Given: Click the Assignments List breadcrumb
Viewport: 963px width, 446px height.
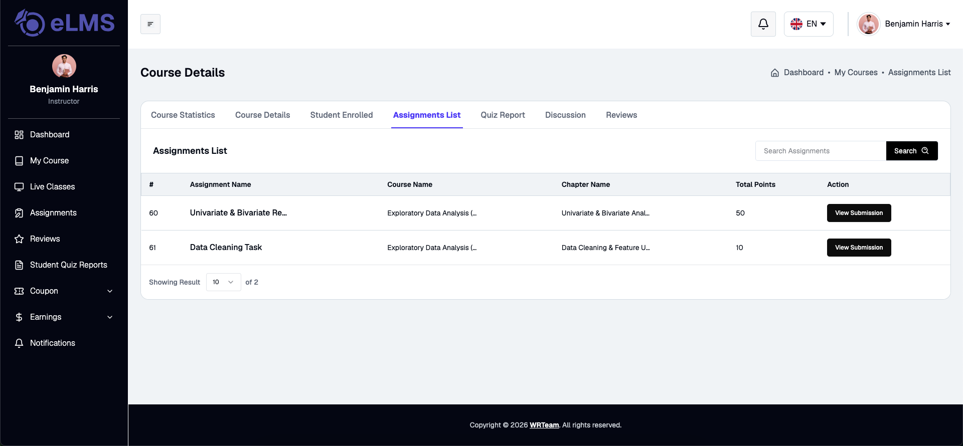Looking at the screenshot, I should 919,73.
